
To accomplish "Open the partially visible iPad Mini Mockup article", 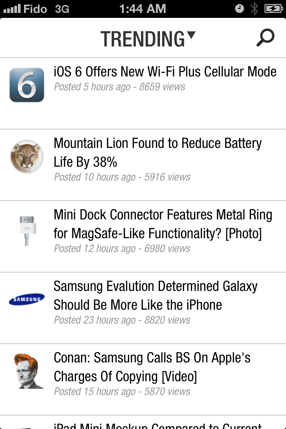I will click(157, 425).
